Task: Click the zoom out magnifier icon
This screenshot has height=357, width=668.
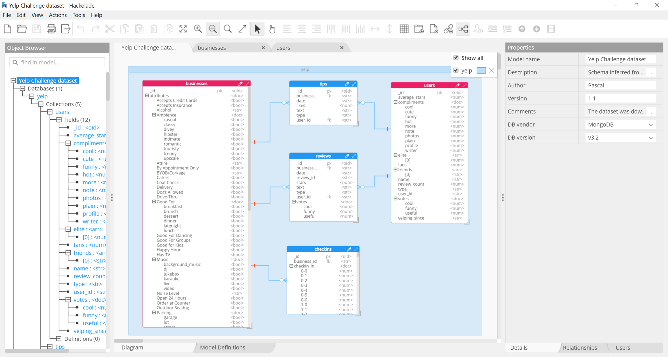Action: click(x=213, y=29)
